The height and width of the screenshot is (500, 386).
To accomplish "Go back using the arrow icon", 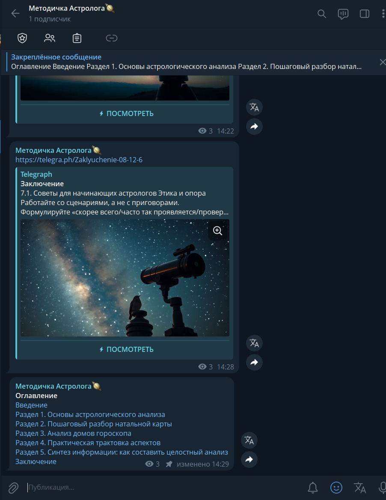I will (15, 13).
